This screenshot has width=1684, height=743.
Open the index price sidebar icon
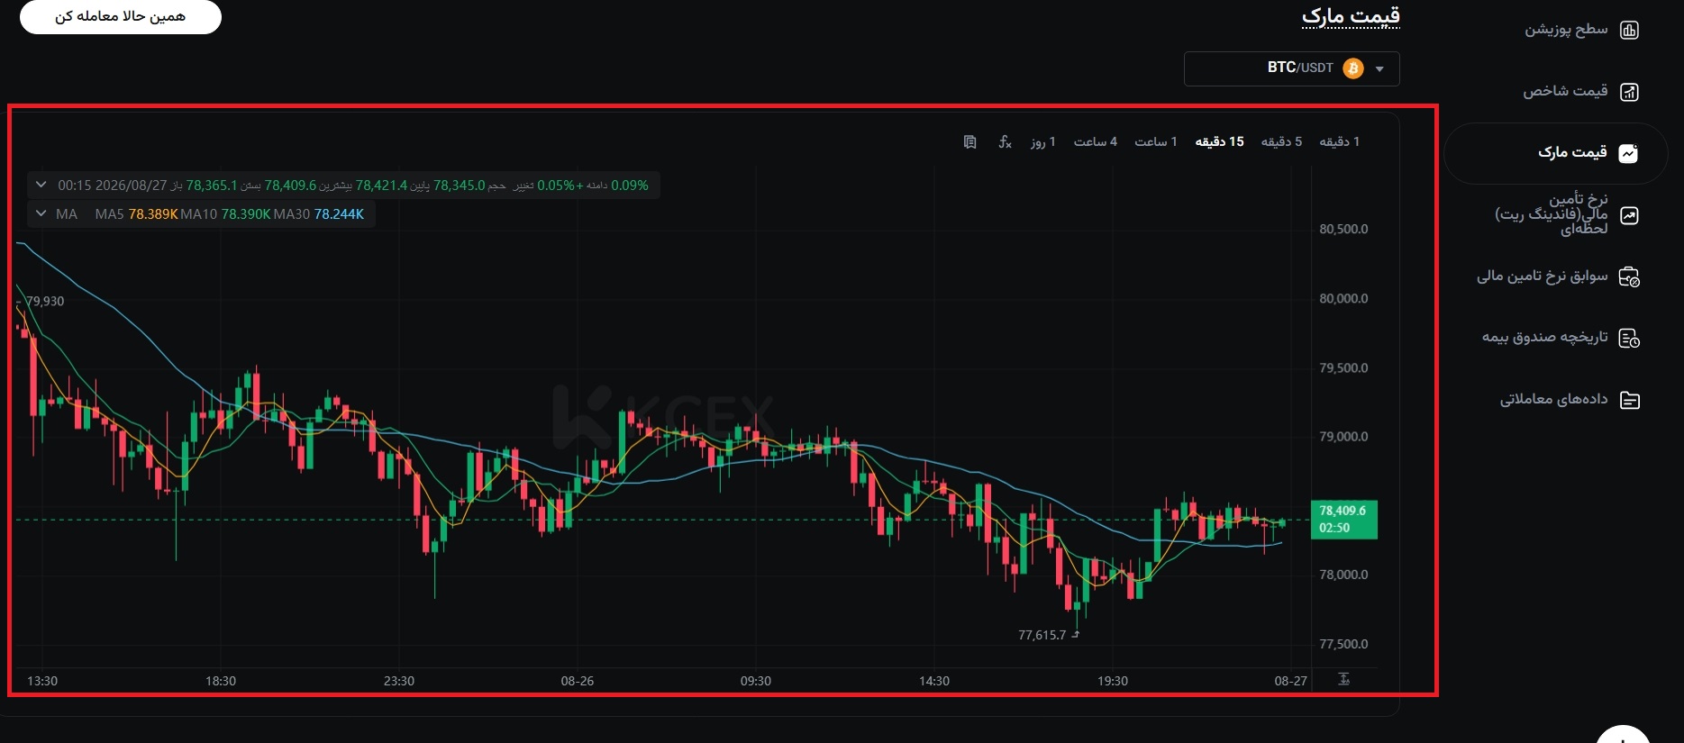tap(1629, 91)
